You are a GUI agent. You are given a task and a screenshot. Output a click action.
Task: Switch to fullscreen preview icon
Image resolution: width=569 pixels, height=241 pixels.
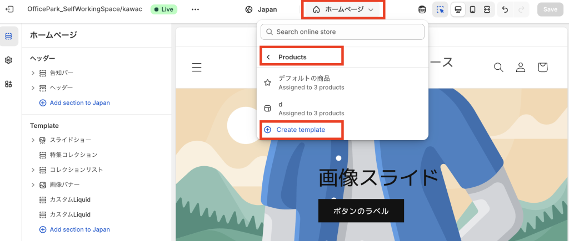click(x=487, y=9)
